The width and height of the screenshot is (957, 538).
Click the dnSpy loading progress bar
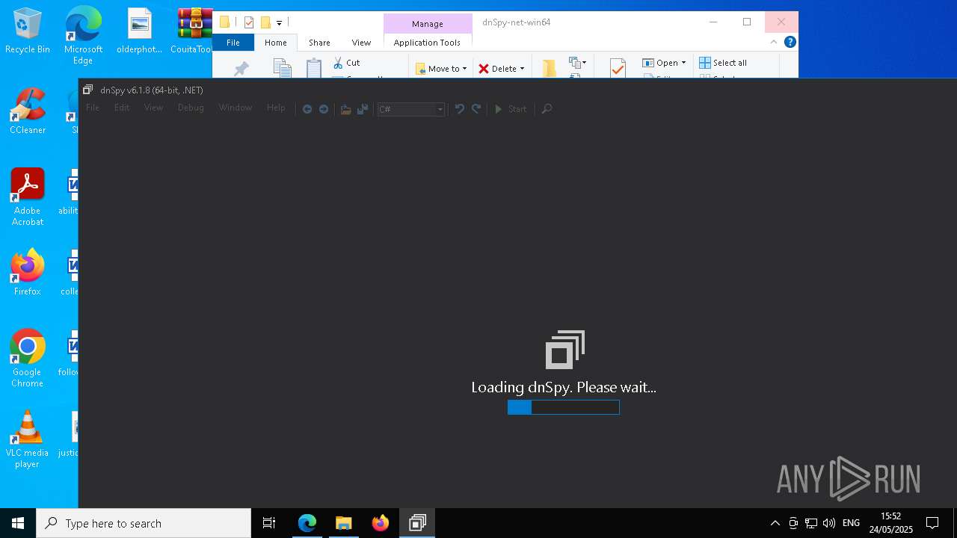[564, 407]
